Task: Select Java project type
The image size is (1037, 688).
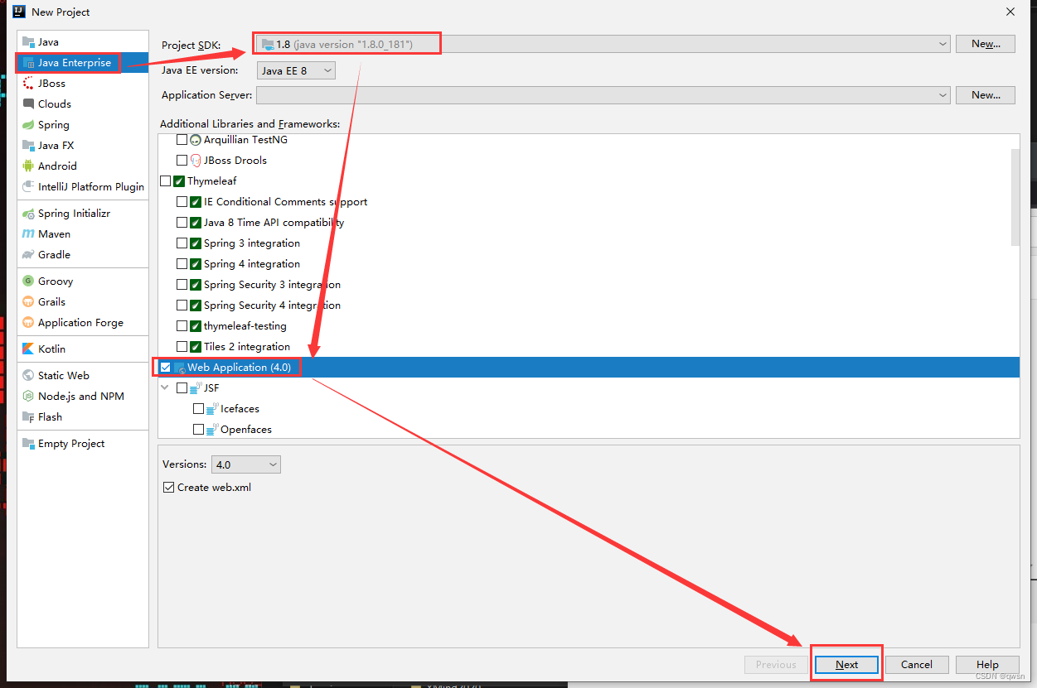Action: pyautogui.click(x=82, y=41)
